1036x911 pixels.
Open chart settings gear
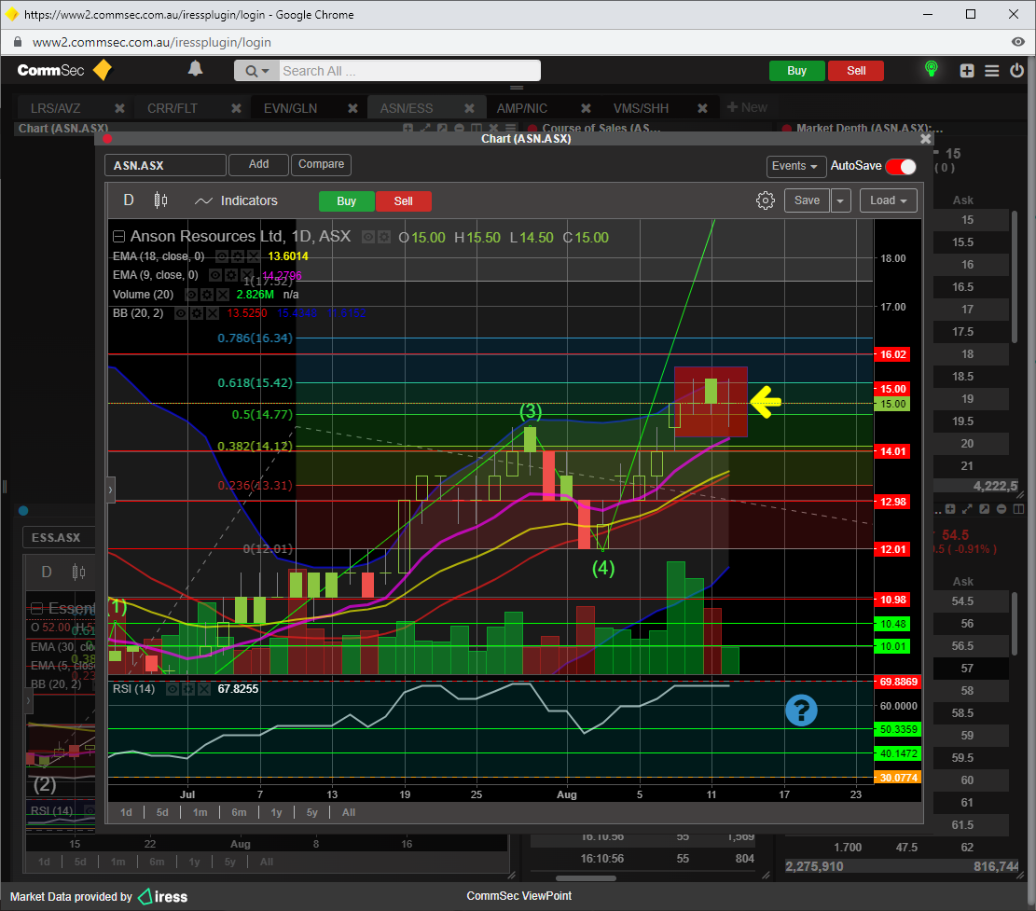[765, 200]
